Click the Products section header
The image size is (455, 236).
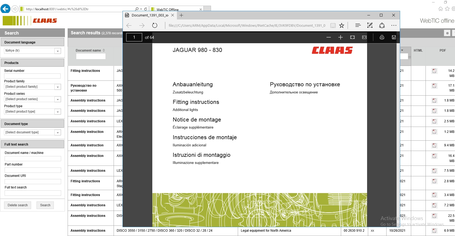point(32,63)
